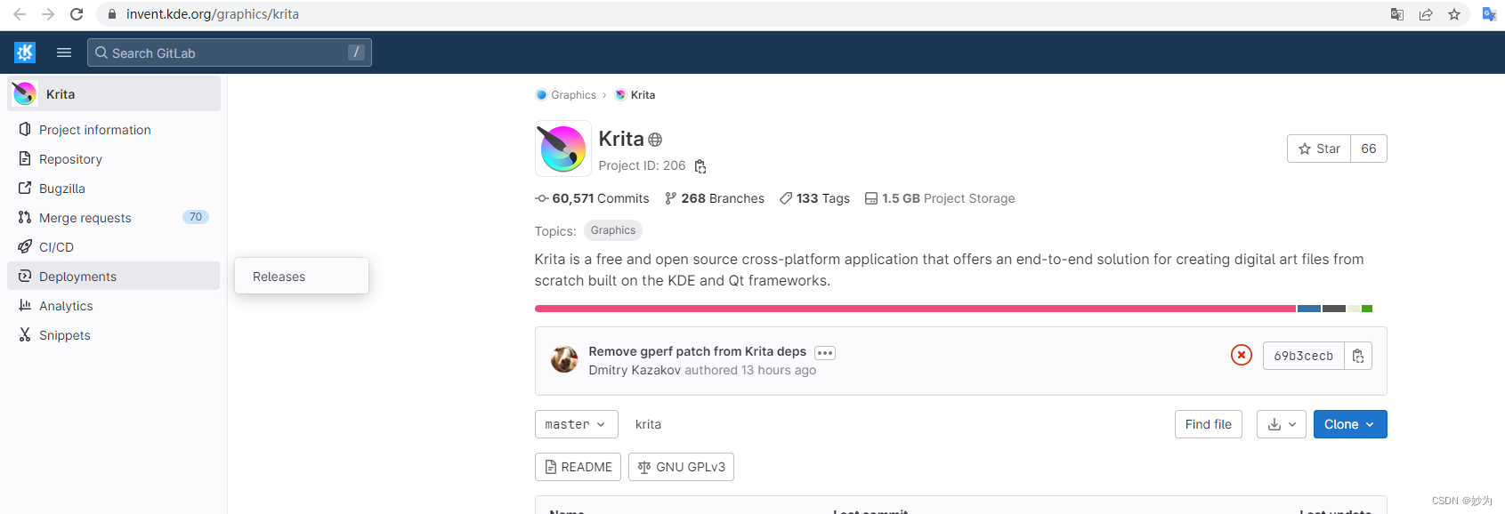Copy the project ID with clipboard icon
This screenshot has height=514, width=1505.
click(x=700, y=166)
